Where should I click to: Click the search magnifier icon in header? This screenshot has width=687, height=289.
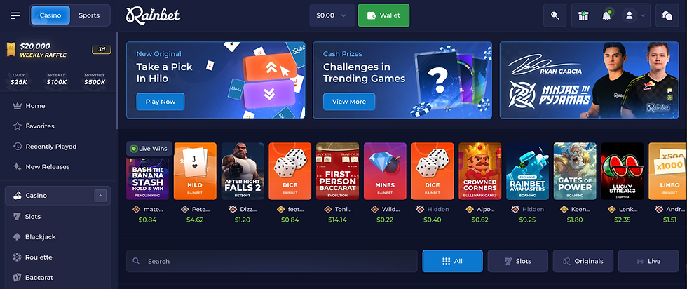coord(555,15)
